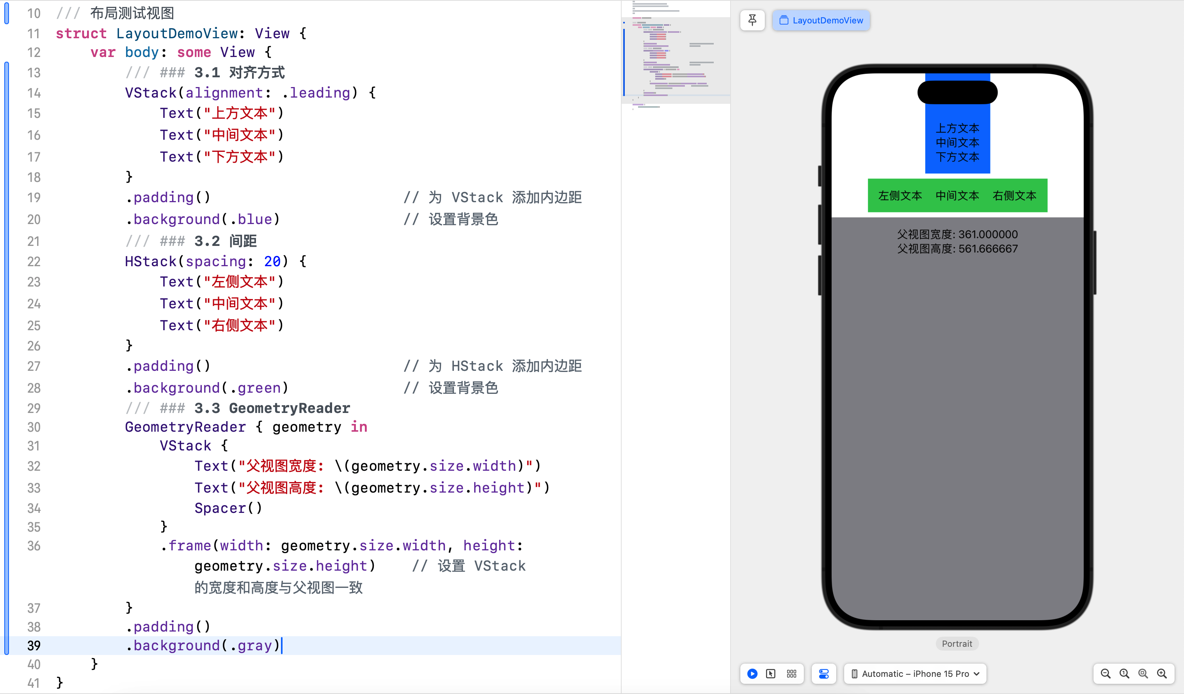The width and height of the screenshot is (1184, 694).
Task: Click line number 30 in gutter
Action: click(34, 427)
